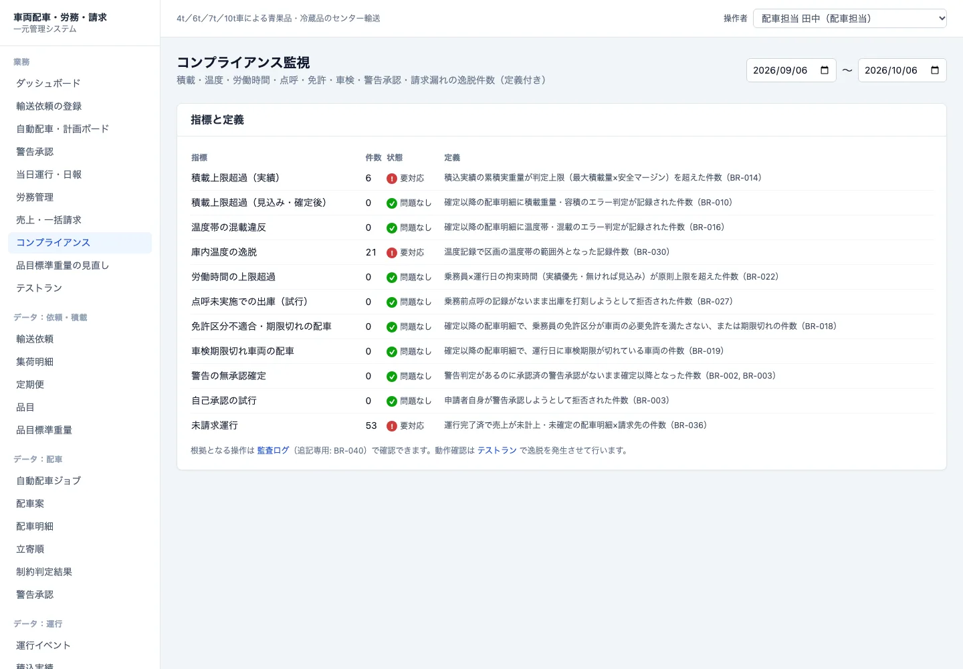Open calendar picker icon on end date 2026/10/06
Viewport: 963px width, 669px height.
pos(935,70)
